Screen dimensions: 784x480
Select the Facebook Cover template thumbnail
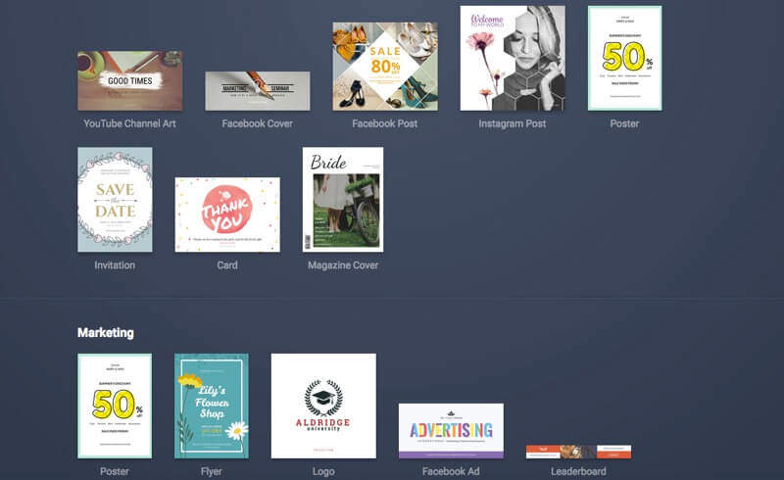point(258,91)
